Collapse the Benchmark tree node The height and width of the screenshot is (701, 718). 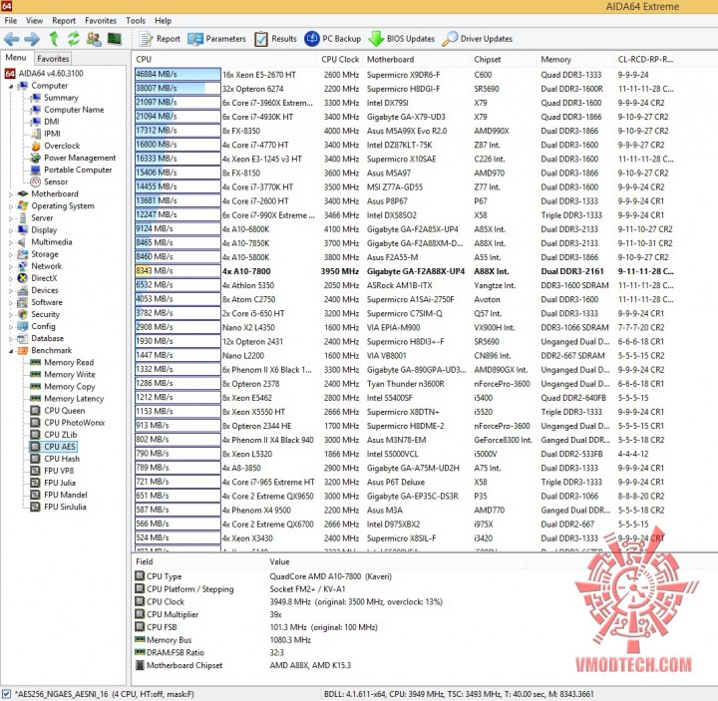click(x=11, y=351)
